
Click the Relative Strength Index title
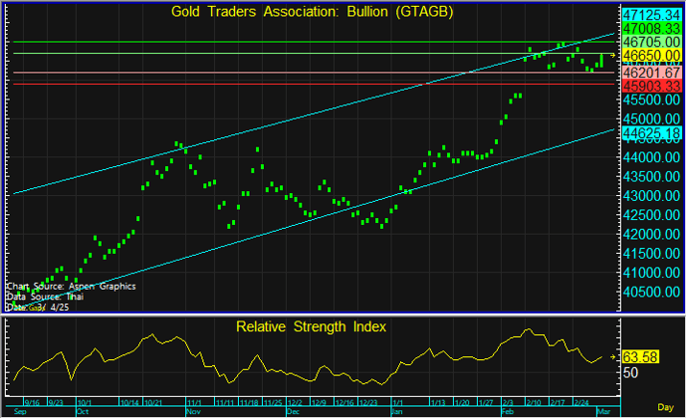click(x=311, y=325)
